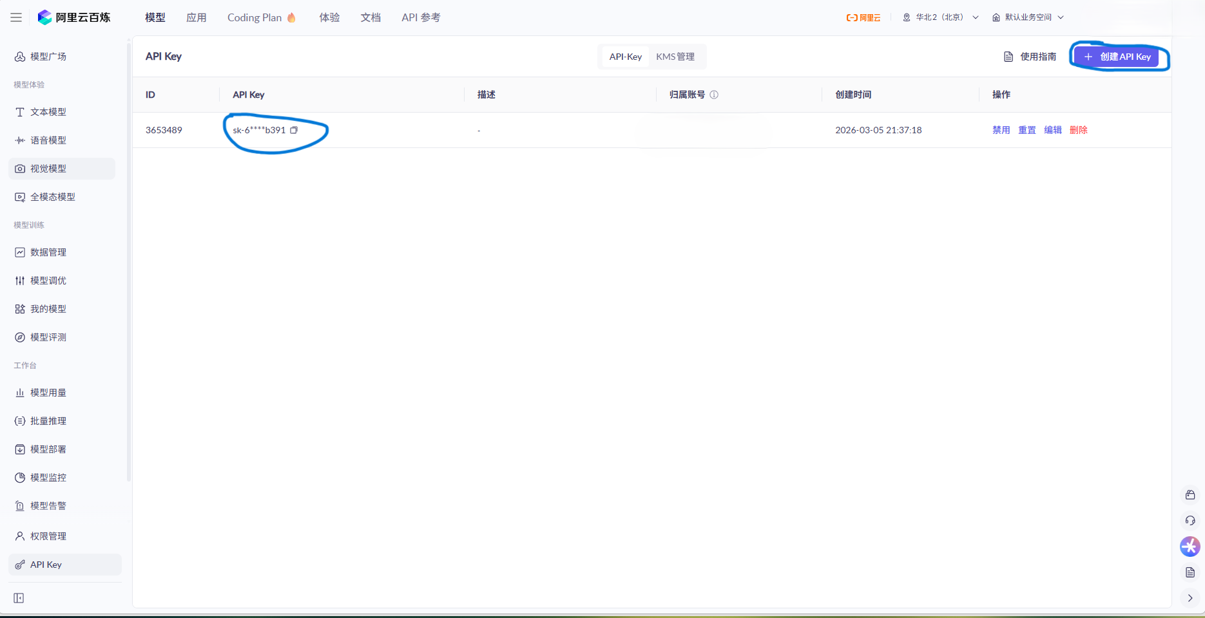Image resolution: width=1205 pixels, height=618 pixels.
Task: Click the sidebar vertical scrollbar
Action: click(129, 261)
